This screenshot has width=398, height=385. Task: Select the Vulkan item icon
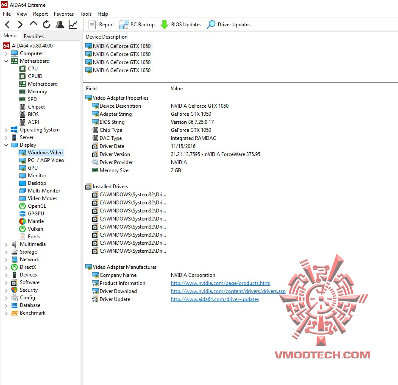pos(22,229)
